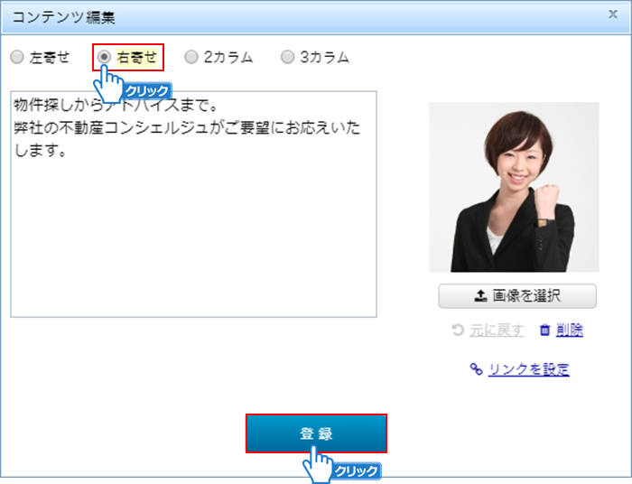632x484 pixels.
Task: Choose the 3カラム radio button
Action: pyautogui.click(x=287, y=58)
